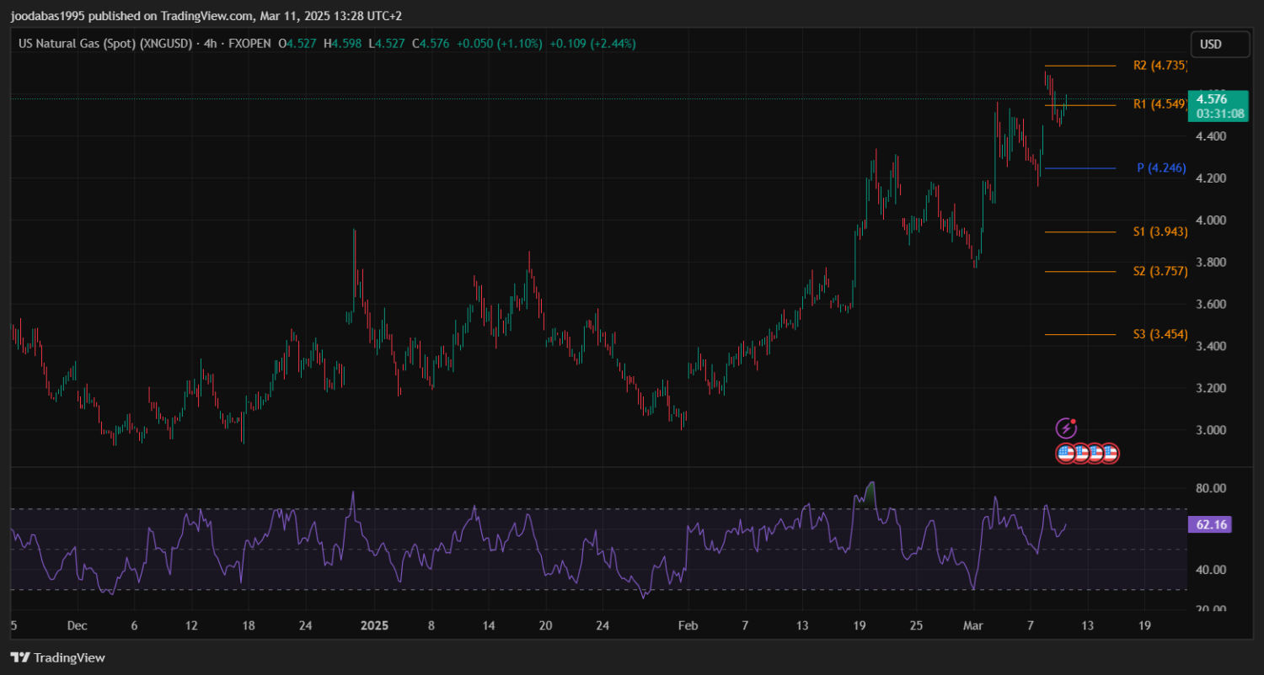This screenshot has height=675, width=1264.
Task: Select the R2 (4.735) pivot label
Action: [1160, 66]
